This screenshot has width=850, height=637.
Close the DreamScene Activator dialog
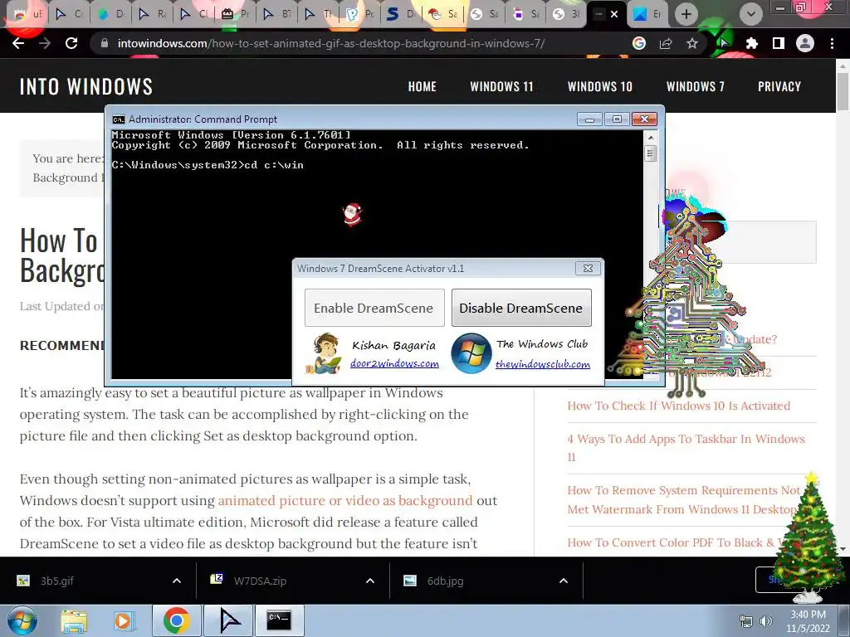tap(588, 268)
